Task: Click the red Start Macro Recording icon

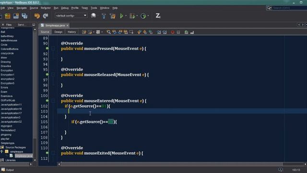Action: pos(173,32)
